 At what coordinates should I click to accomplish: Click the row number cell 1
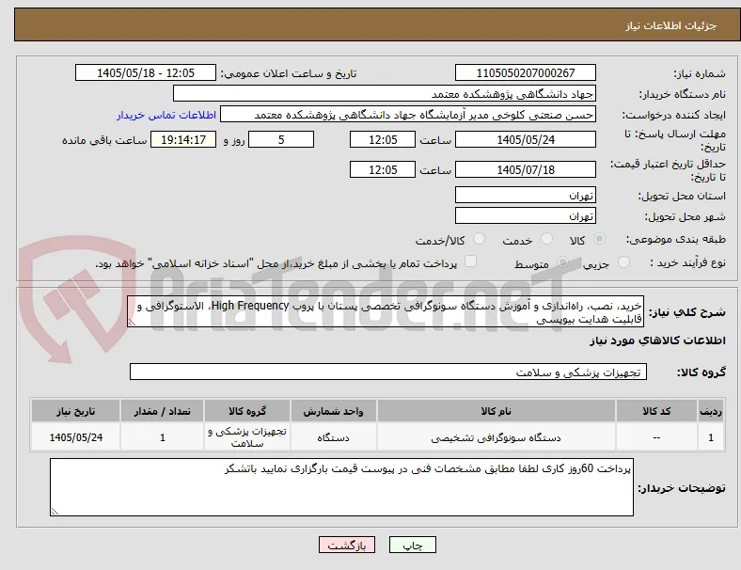click(x=711, y=437)
